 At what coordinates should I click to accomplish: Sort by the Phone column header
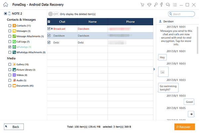click(130, 22)
